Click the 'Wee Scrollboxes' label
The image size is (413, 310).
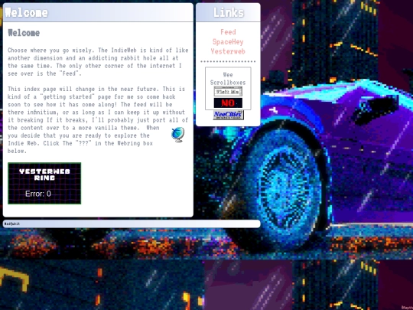(228, 79)
